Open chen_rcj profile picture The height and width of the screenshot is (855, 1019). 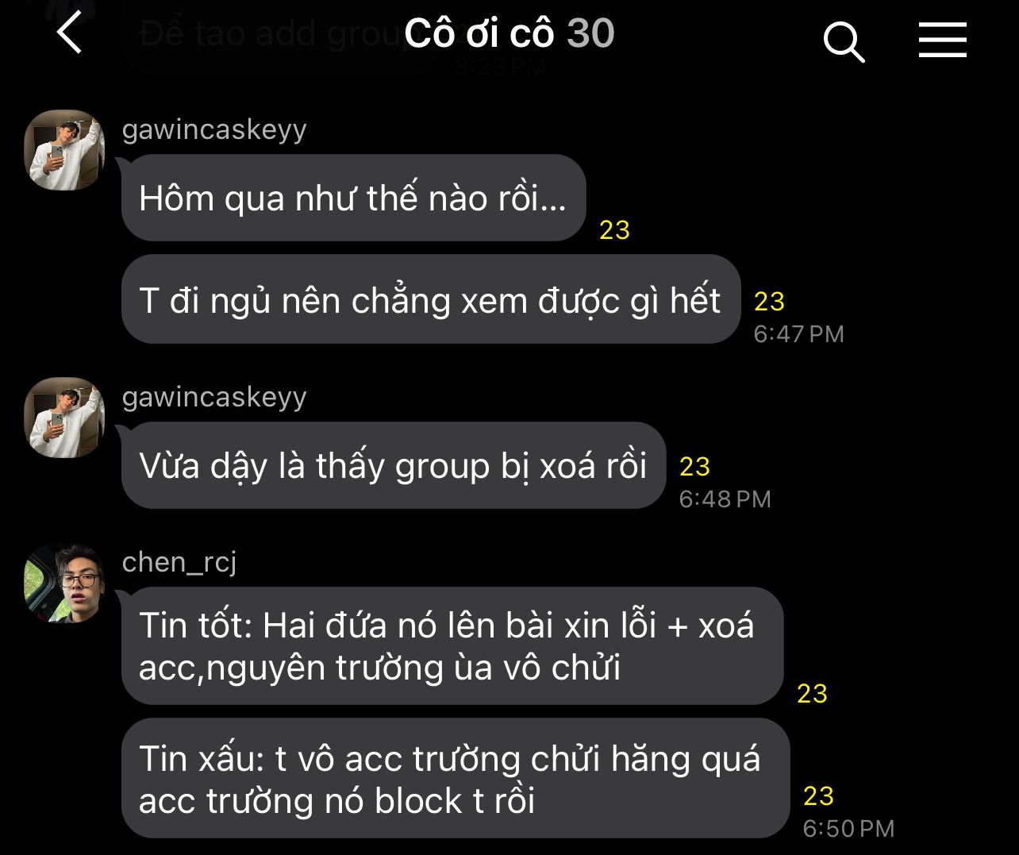click(64, 583)
